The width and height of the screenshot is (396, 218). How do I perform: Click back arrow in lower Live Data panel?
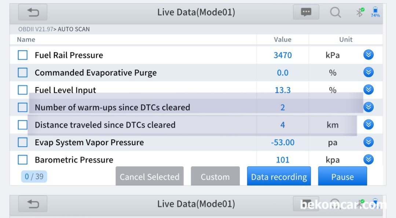click(33, 204)
